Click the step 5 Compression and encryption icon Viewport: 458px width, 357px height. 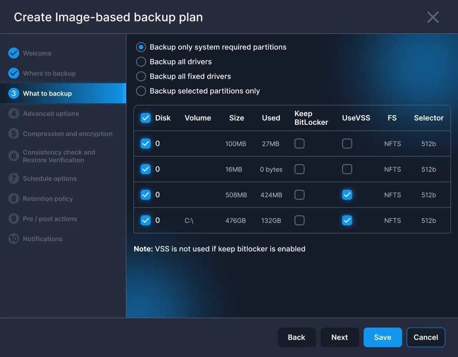pos(14,133)
